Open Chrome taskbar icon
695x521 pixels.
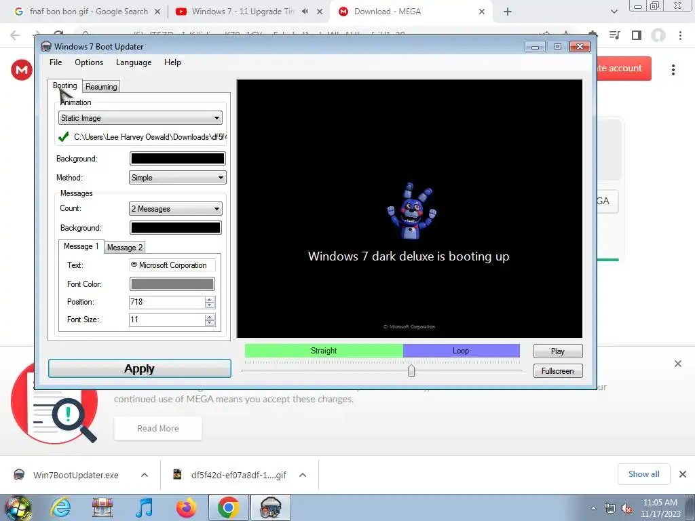[228, 507]
